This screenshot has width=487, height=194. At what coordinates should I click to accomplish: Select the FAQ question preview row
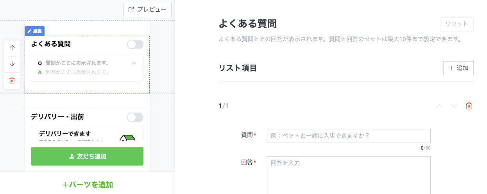[x=87, y=63]
